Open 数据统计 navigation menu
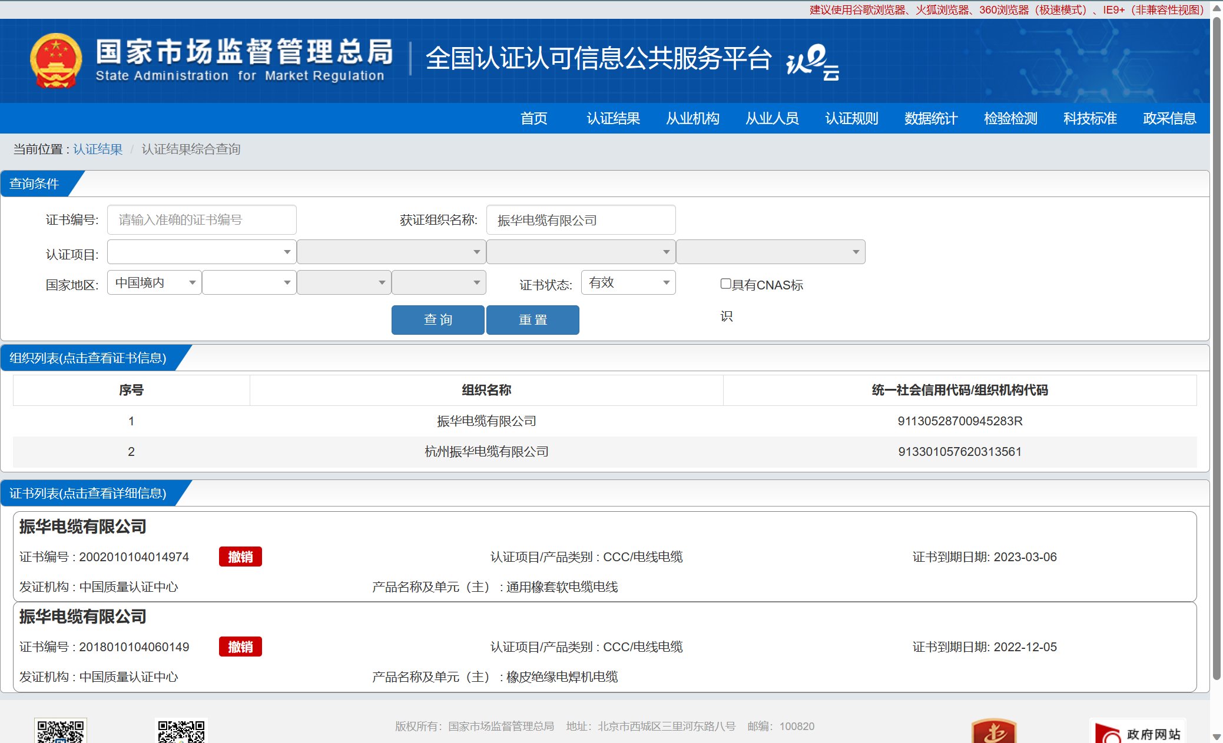Screen dimensions: 1223x743 (931, 118)
